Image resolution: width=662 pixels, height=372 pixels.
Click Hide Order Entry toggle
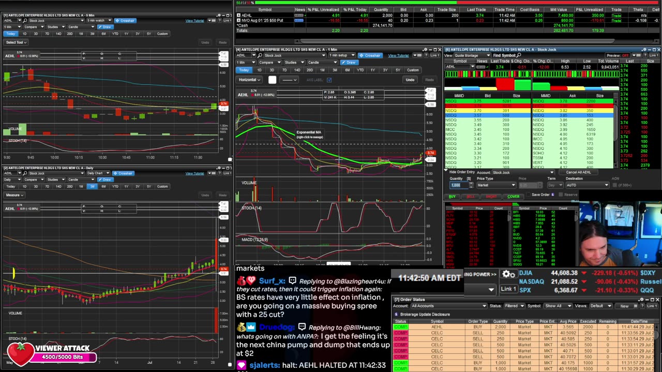click(461, 172)
